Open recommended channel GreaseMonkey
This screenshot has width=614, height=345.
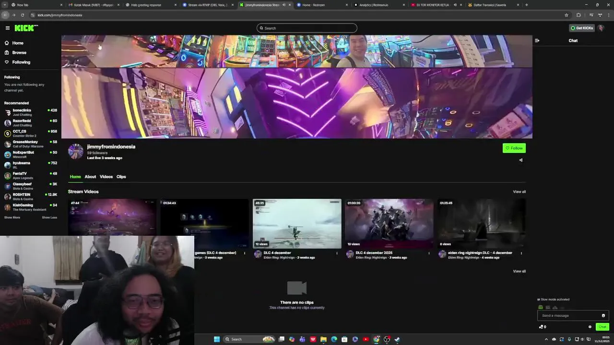point(30,144)
